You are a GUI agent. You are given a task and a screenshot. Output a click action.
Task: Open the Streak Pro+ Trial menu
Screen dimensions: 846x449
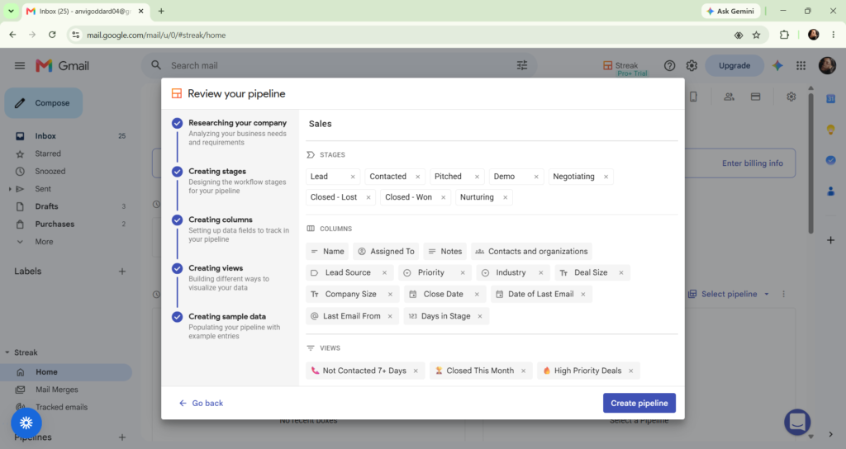tap(625, 68)
